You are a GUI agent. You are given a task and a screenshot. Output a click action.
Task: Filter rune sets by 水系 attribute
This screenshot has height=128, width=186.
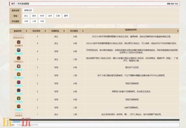point(26,21)
